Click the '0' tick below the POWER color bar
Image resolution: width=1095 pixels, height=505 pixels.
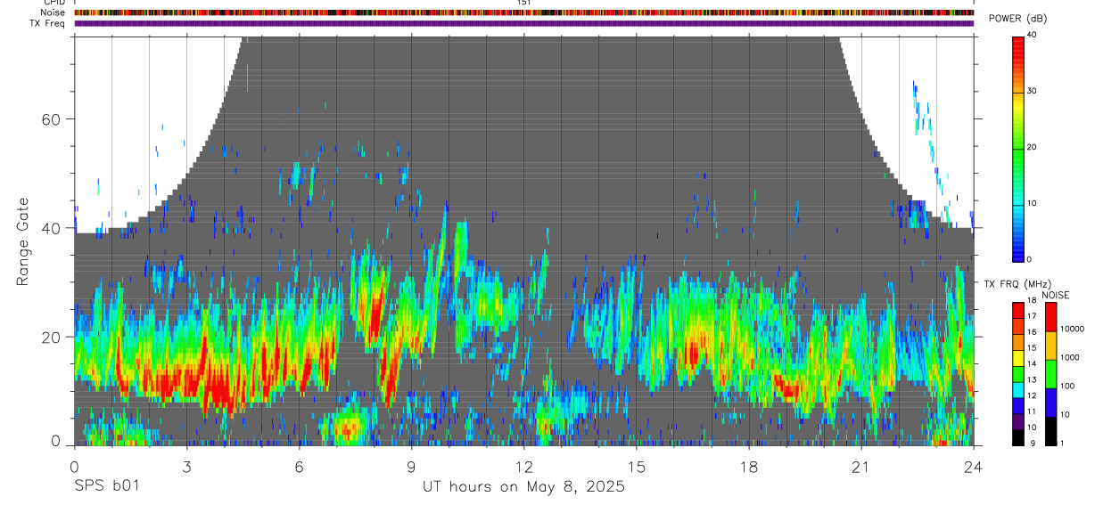click(x=1029, y=259)
